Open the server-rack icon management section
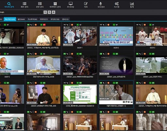 40,5
